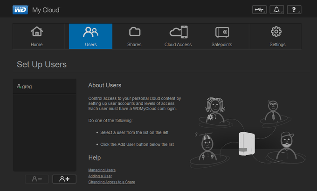Open Changing Access to a Share link
This screenshot has height=191, width=317.
pyautogui.click(x=111, y=182)
